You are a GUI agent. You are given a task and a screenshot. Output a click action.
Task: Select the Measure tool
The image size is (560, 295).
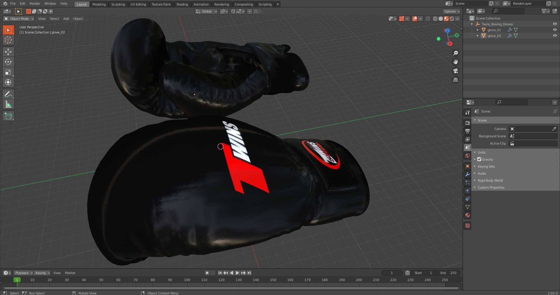pyautogui.click(x=8, y=104)
